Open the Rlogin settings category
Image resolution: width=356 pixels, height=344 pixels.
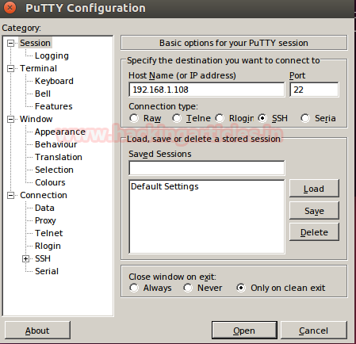[48, 246]
